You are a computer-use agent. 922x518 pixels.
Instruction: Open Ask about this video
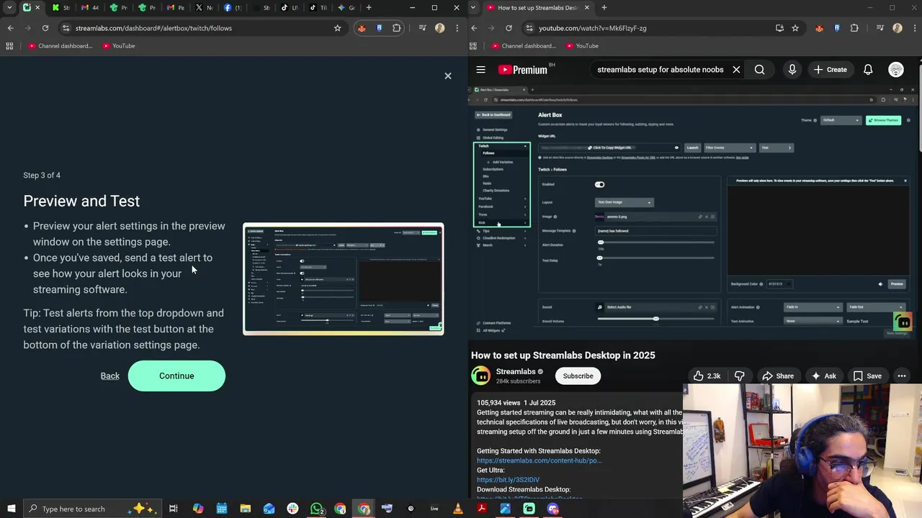[823, 376]
